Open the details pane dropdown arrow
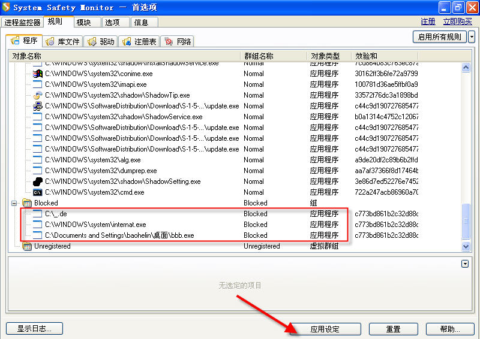This screenshot has width=480, height=339. click(x=465, y=264)
